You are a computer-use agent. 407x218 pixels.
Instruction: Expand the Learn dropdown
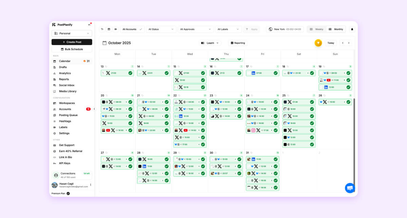pos(210,43)
